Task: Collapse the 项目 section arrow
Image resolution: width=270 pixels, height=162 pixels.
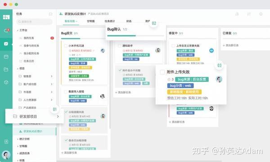Action: [x=18, y=68]
